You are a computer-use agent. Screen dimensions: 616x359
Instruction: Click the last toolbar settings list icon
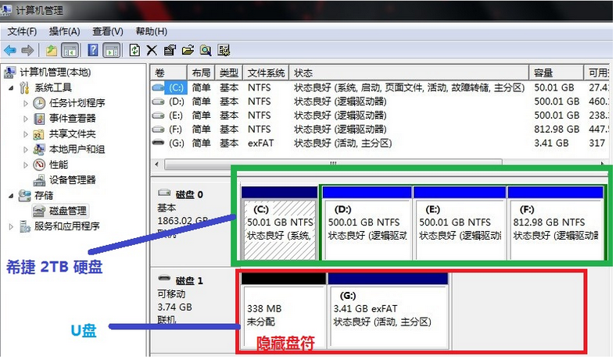tap(224, 50)
